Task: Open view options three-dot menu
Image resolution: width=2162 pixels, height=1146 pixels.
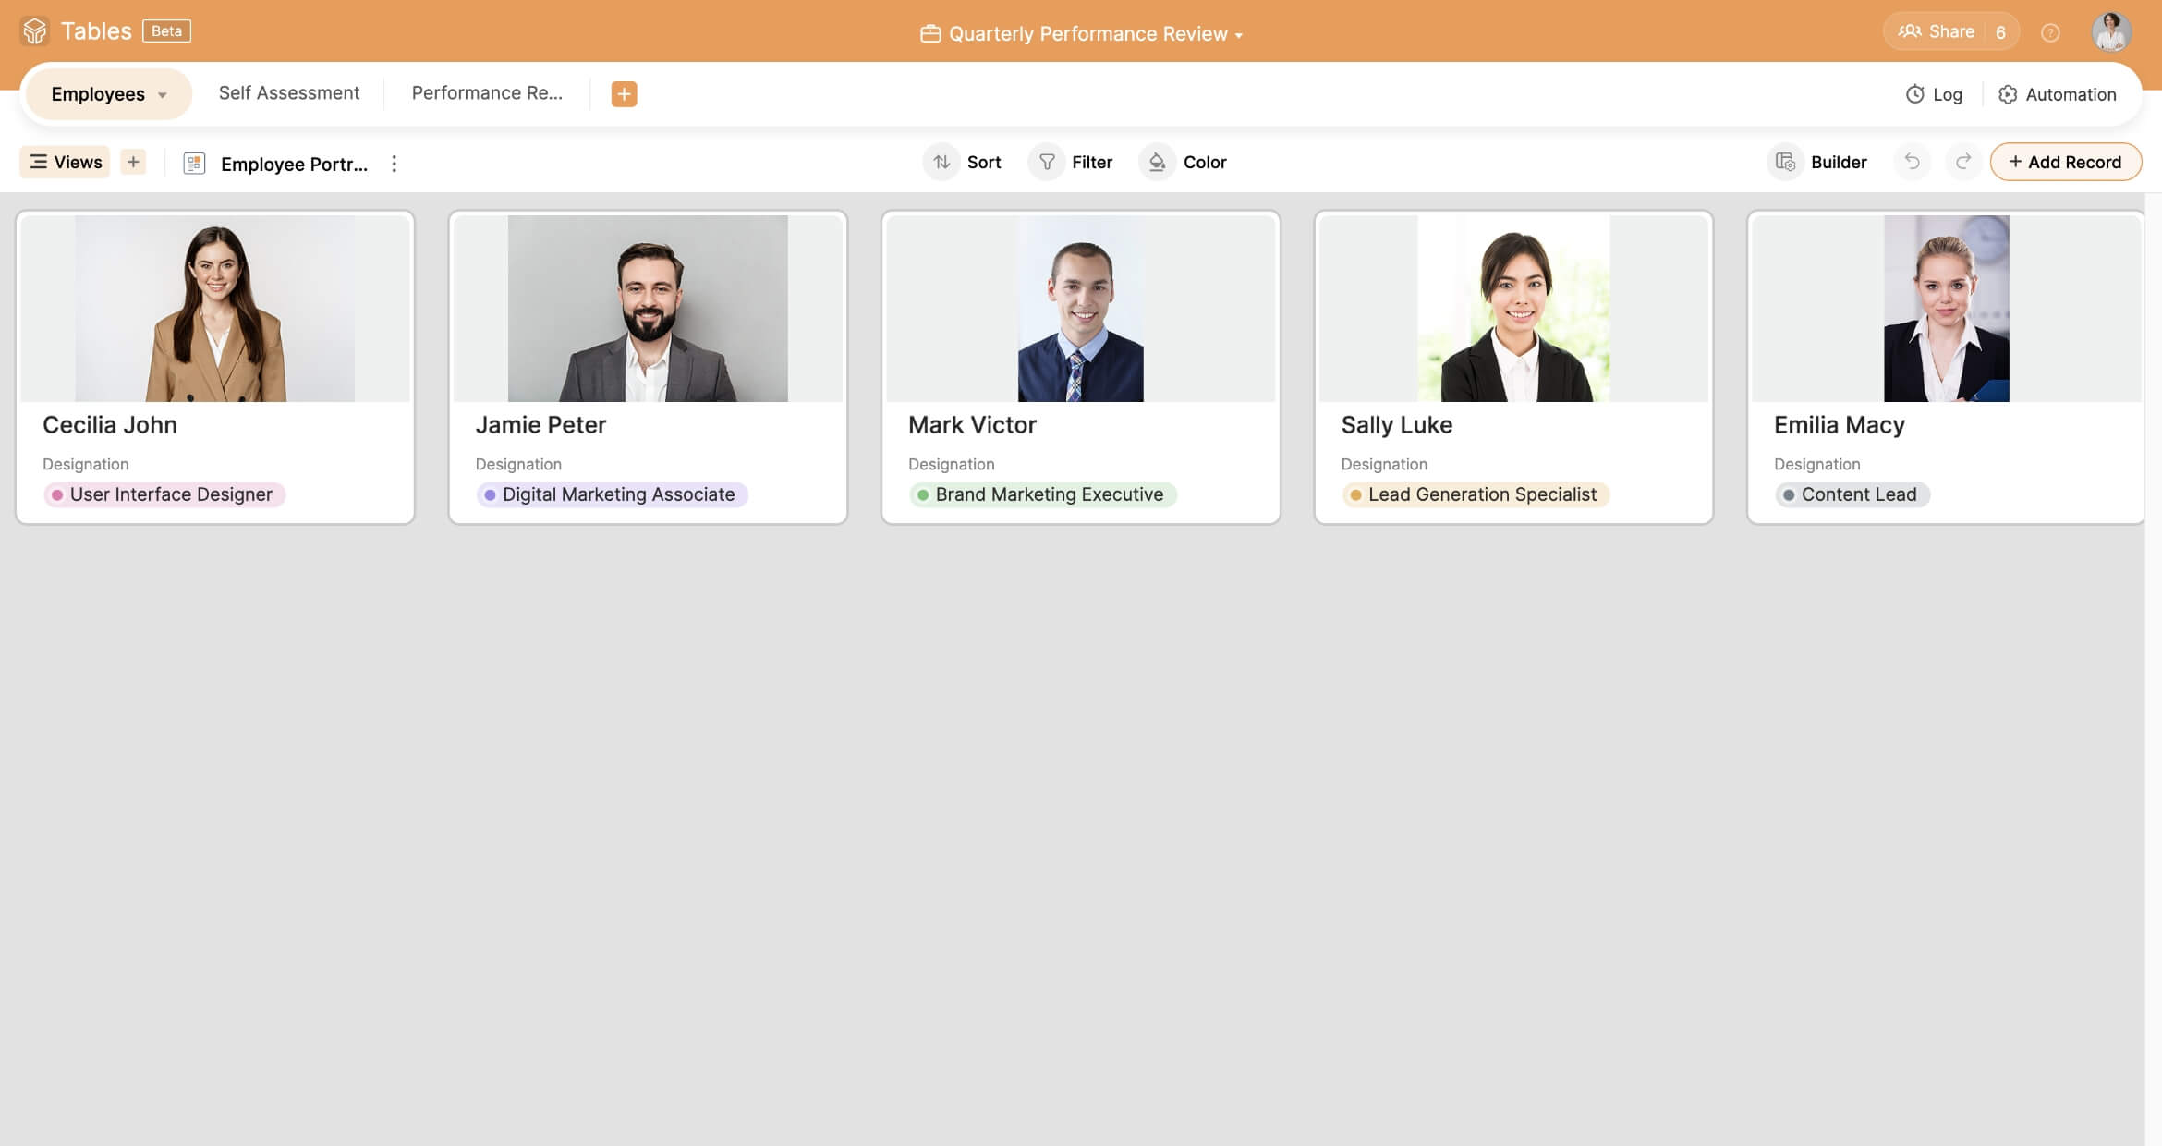Action: pyautogui.click(x=394, y=164)
